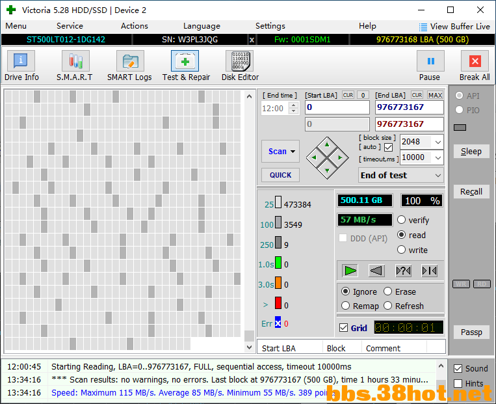Image resolution: width=496 pixels, height=404 pixels.
Task: Set End LBA with the CUR button
Action: click(x=417, y=95)
